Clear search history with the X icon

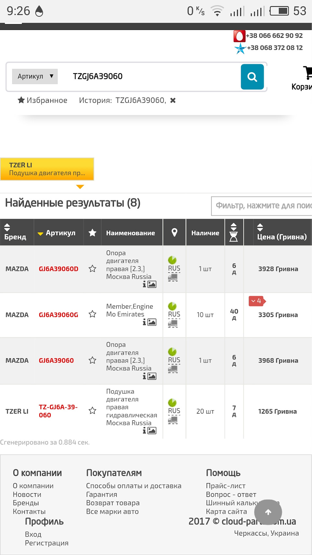coord(173,100)
